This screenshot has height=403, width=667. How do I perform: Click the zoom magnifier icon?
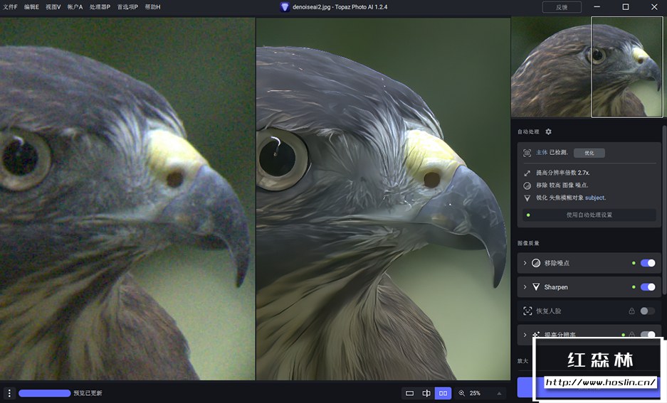[461, 393]
